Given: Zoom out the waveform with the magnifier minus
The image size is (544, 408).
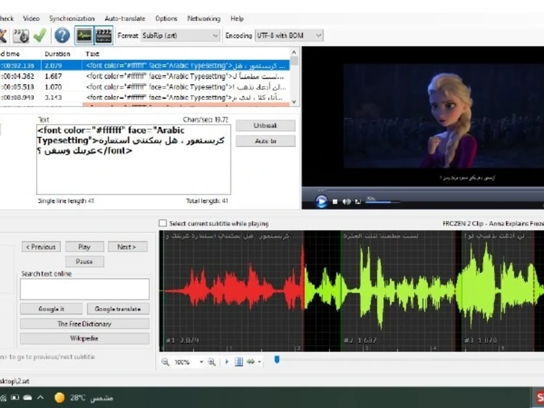Looking at the screenshot, I should pos(165,362).
